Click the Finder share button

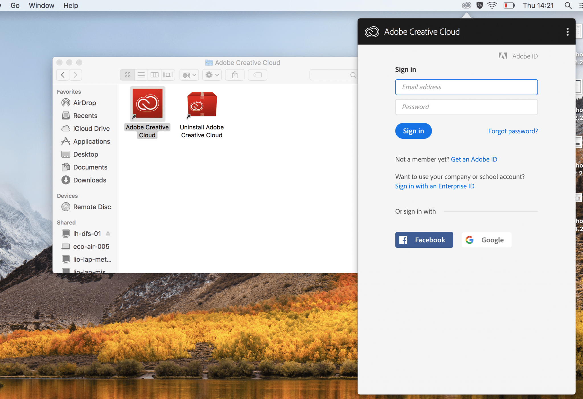point(235,75)
